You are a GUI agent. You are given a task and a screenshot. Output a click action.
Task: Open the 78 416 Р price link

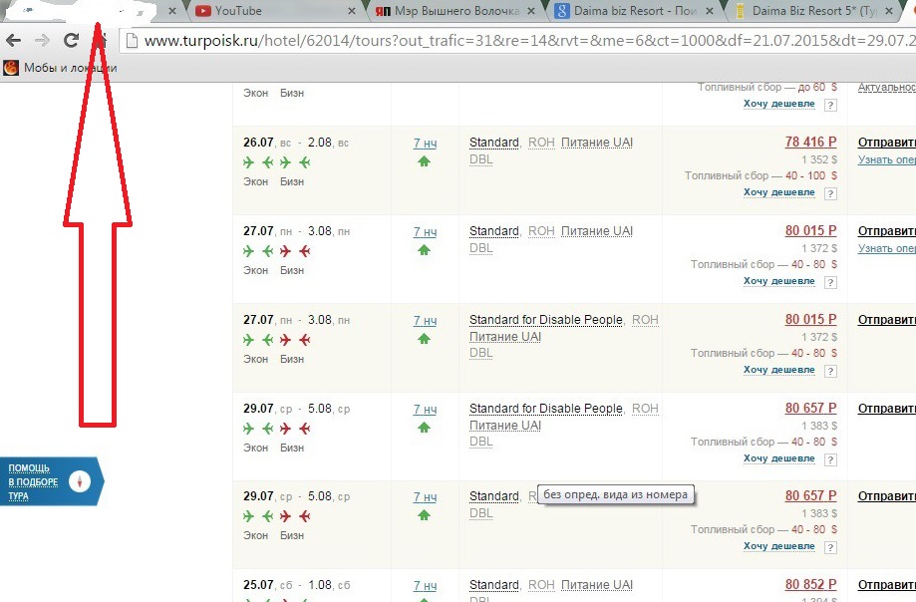pyautogui.click(x=811, y=142)
